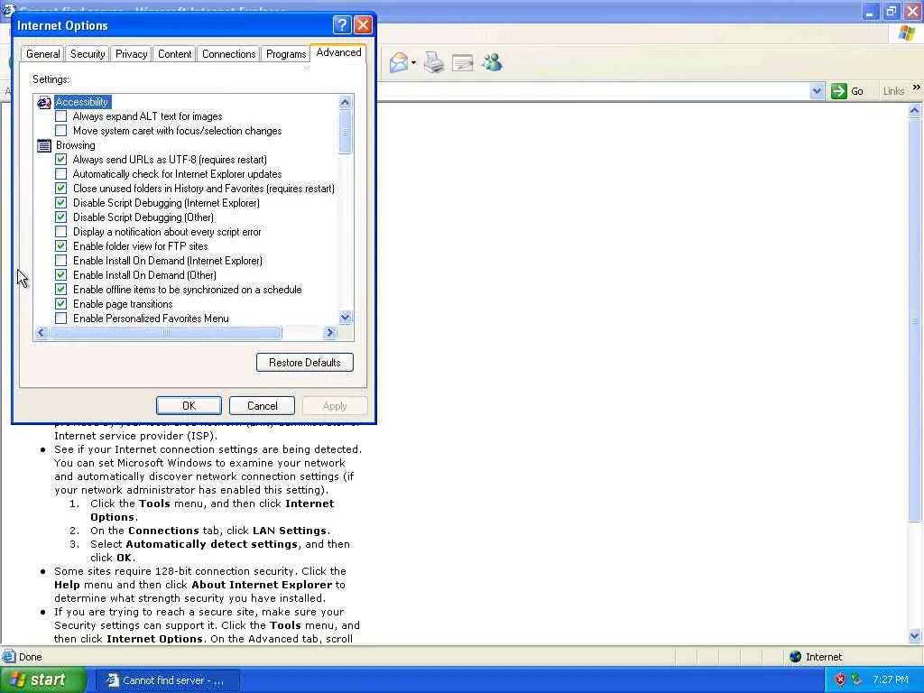924x693 pixels.
Task: Click the browser page scroll down arrow
Action: (915, 635)
